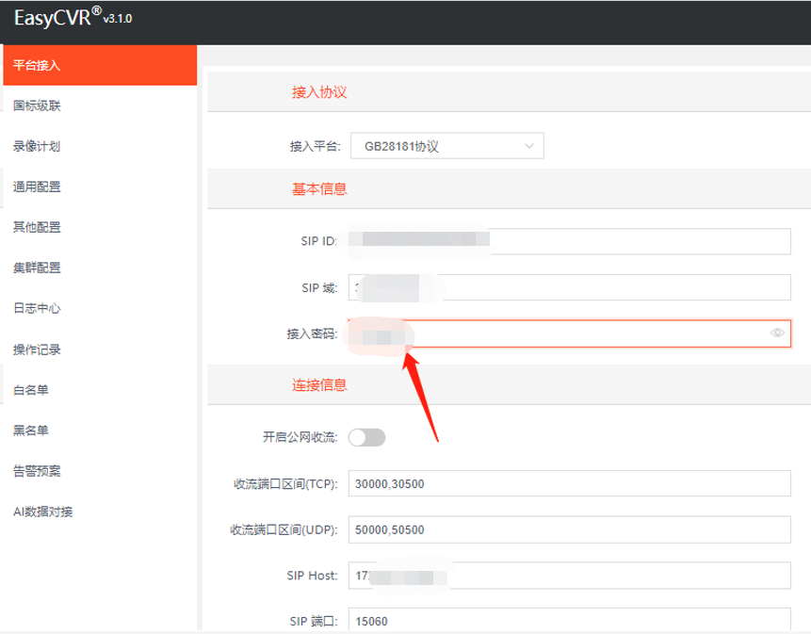Toggle the 开启公网收流 switch on

pos(366,437)
